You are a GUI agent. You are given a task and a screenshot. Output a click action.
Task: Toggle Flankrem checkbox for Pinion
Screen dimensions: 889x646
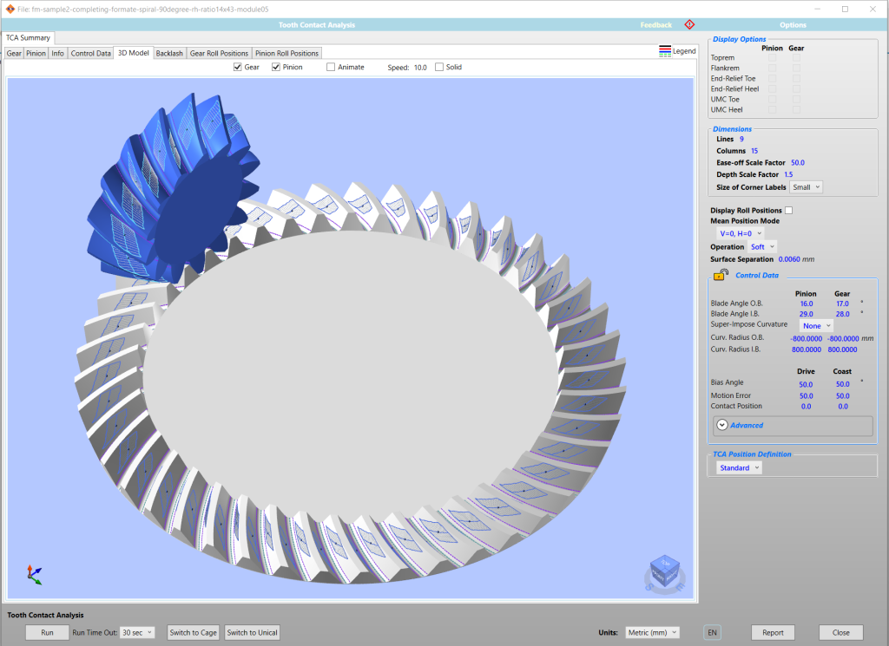pos(772,68)
